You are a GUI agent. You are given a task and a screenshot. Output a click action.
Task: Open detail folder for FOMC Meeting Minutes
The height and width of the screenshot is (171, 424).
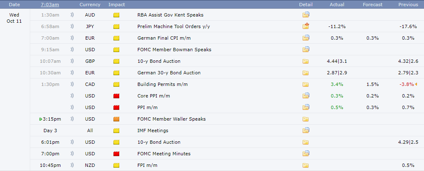pyautogui.click(x=306, y=154)
